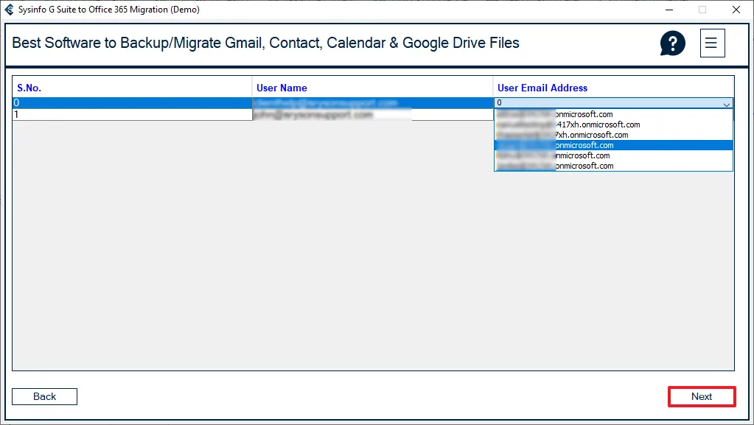Select row with serial number 0
The height and width of the screenshot is (425, 754).
(x=132, y=103)
